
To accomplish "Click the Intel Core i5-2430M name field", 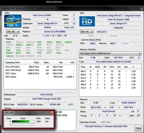I will 42,15.
